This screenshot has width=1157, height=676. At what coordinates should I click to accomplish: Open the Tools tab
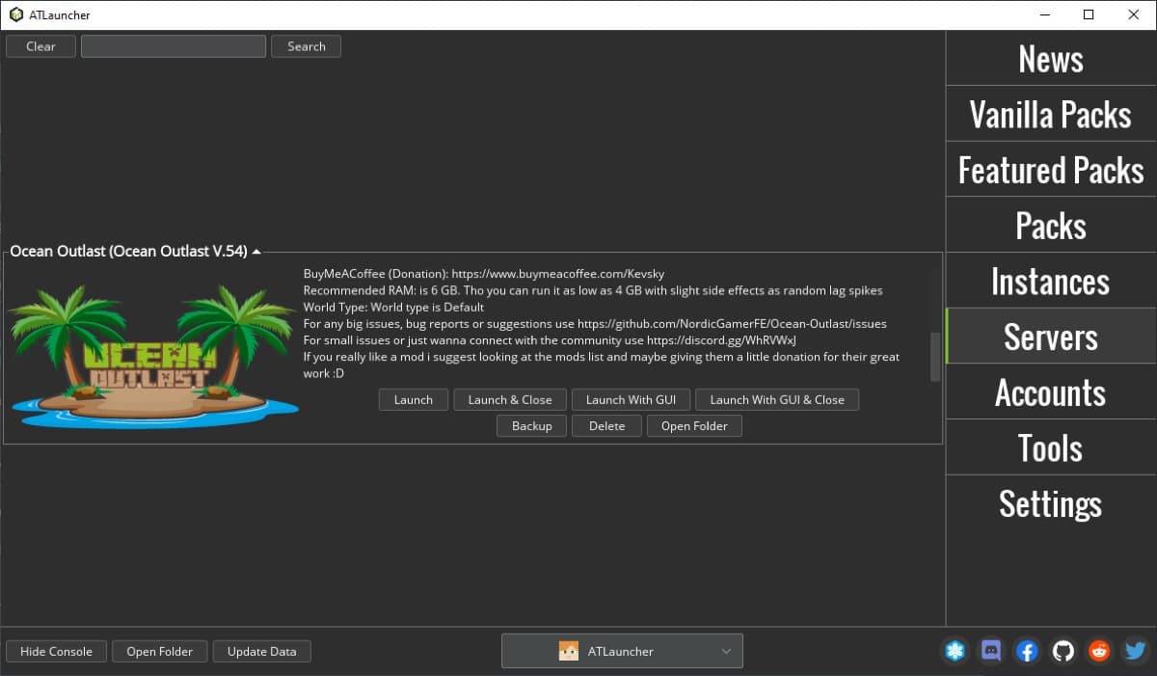click(1051, 447)
